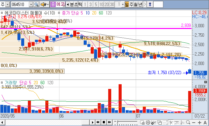Screen dimensions: 209x126
Task: Click the A text tool icon
Action: pos(205,123)
